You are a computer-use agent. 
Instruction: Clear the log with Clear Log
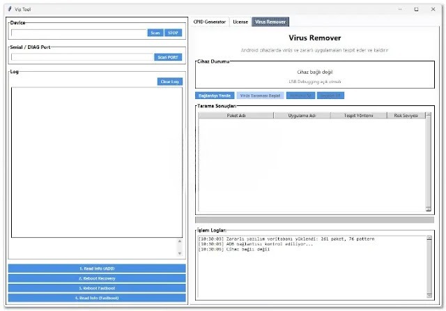pyautogui.click(x=169, y=82)
